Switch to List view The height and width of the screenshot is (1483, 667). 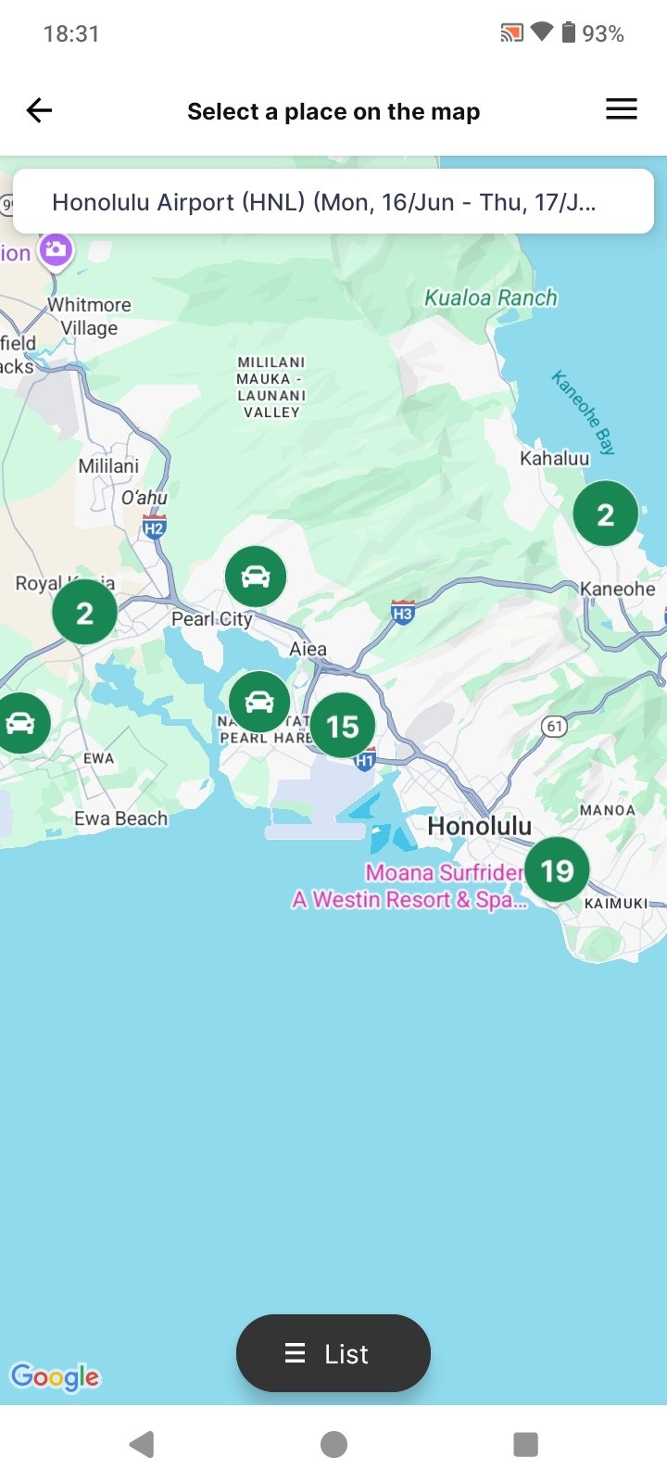coord(333,1353)
